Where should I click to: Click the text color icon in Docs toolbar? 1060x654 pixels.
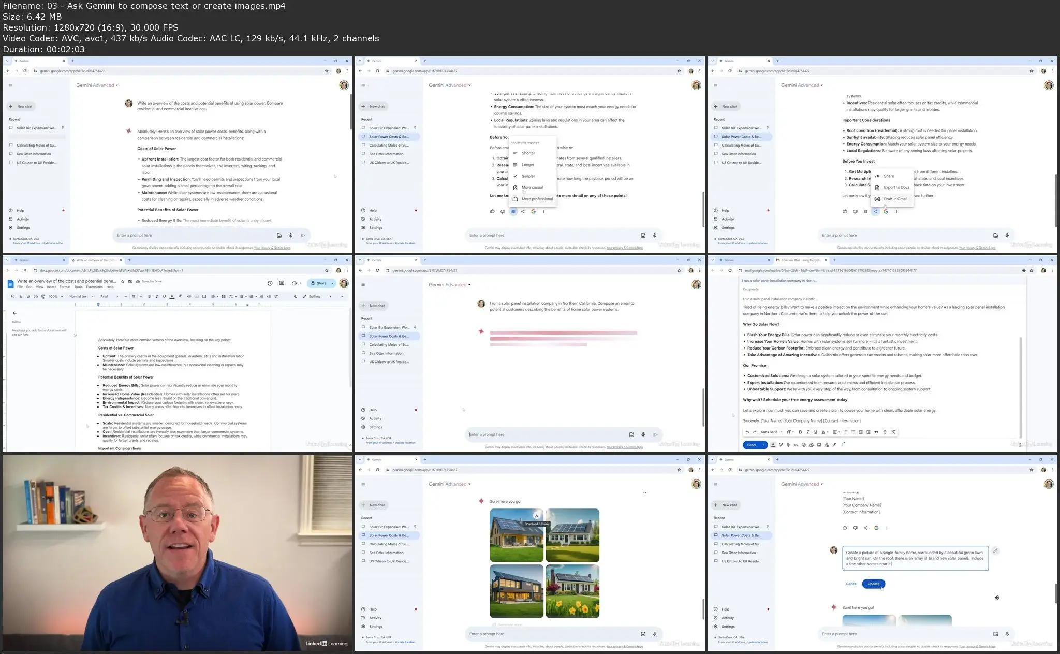(172, 297)
